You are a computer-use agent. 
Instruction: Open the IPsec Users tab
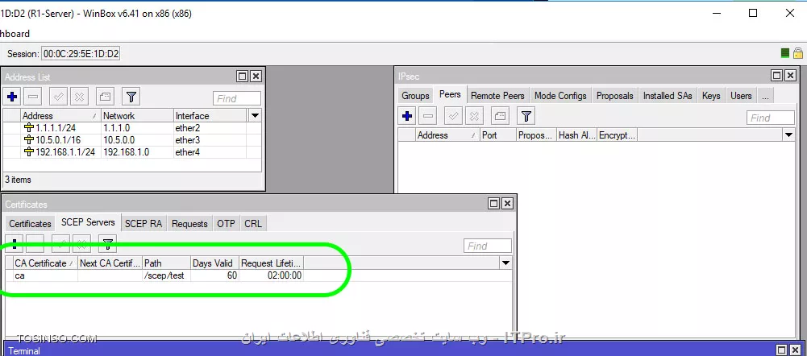click(x=741, y=96)
